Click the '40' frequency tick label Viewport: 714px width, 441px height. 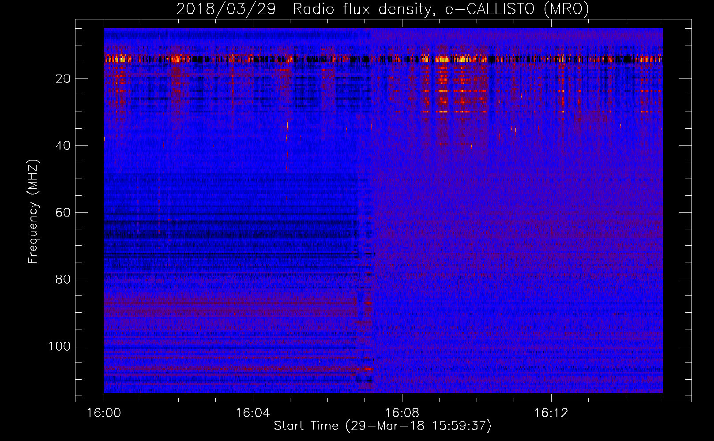coord(64,146)
